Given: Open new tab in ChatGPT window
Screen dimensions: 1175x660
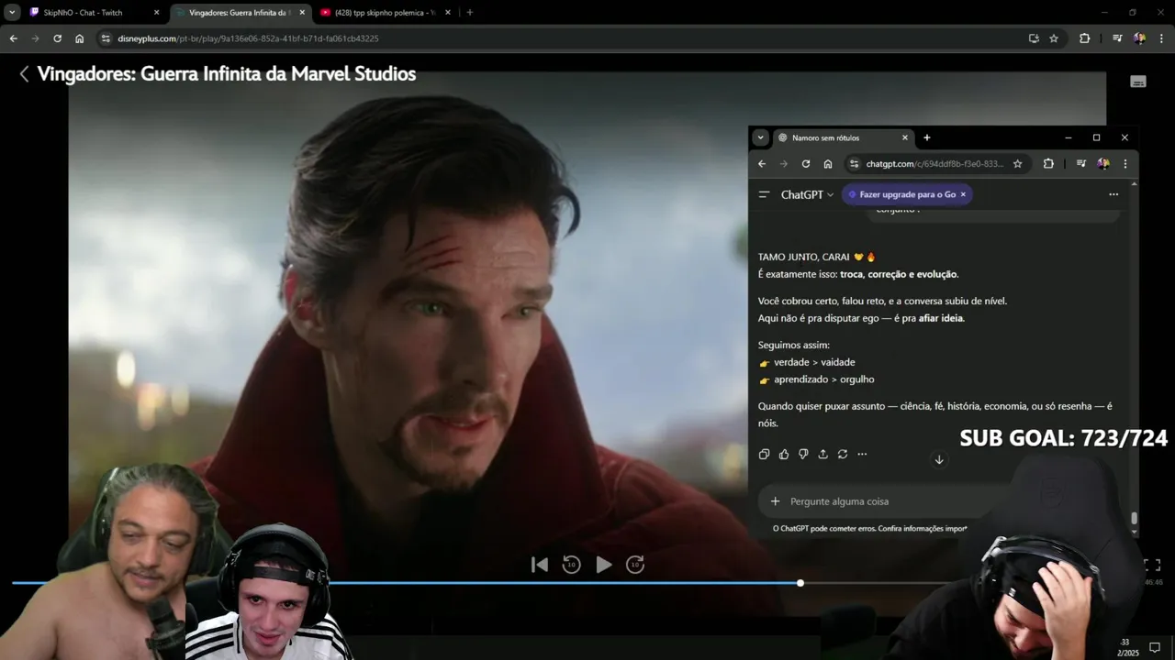Looking at the screenshot, I should (x=926, y=137).
